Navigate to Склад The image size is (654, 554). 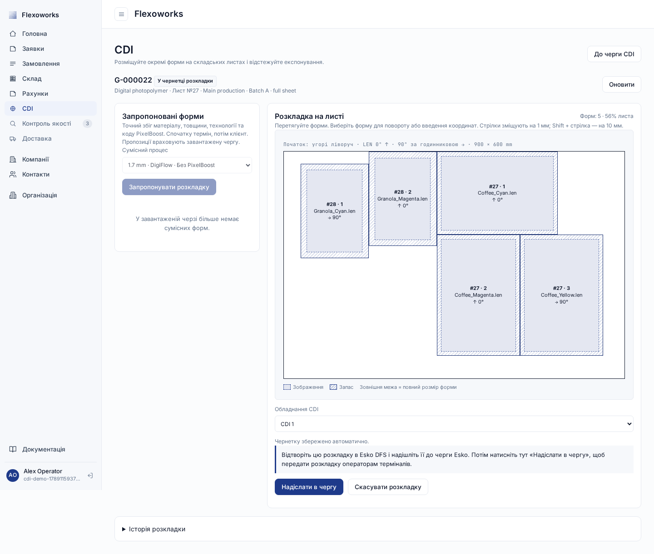(50, 78)
